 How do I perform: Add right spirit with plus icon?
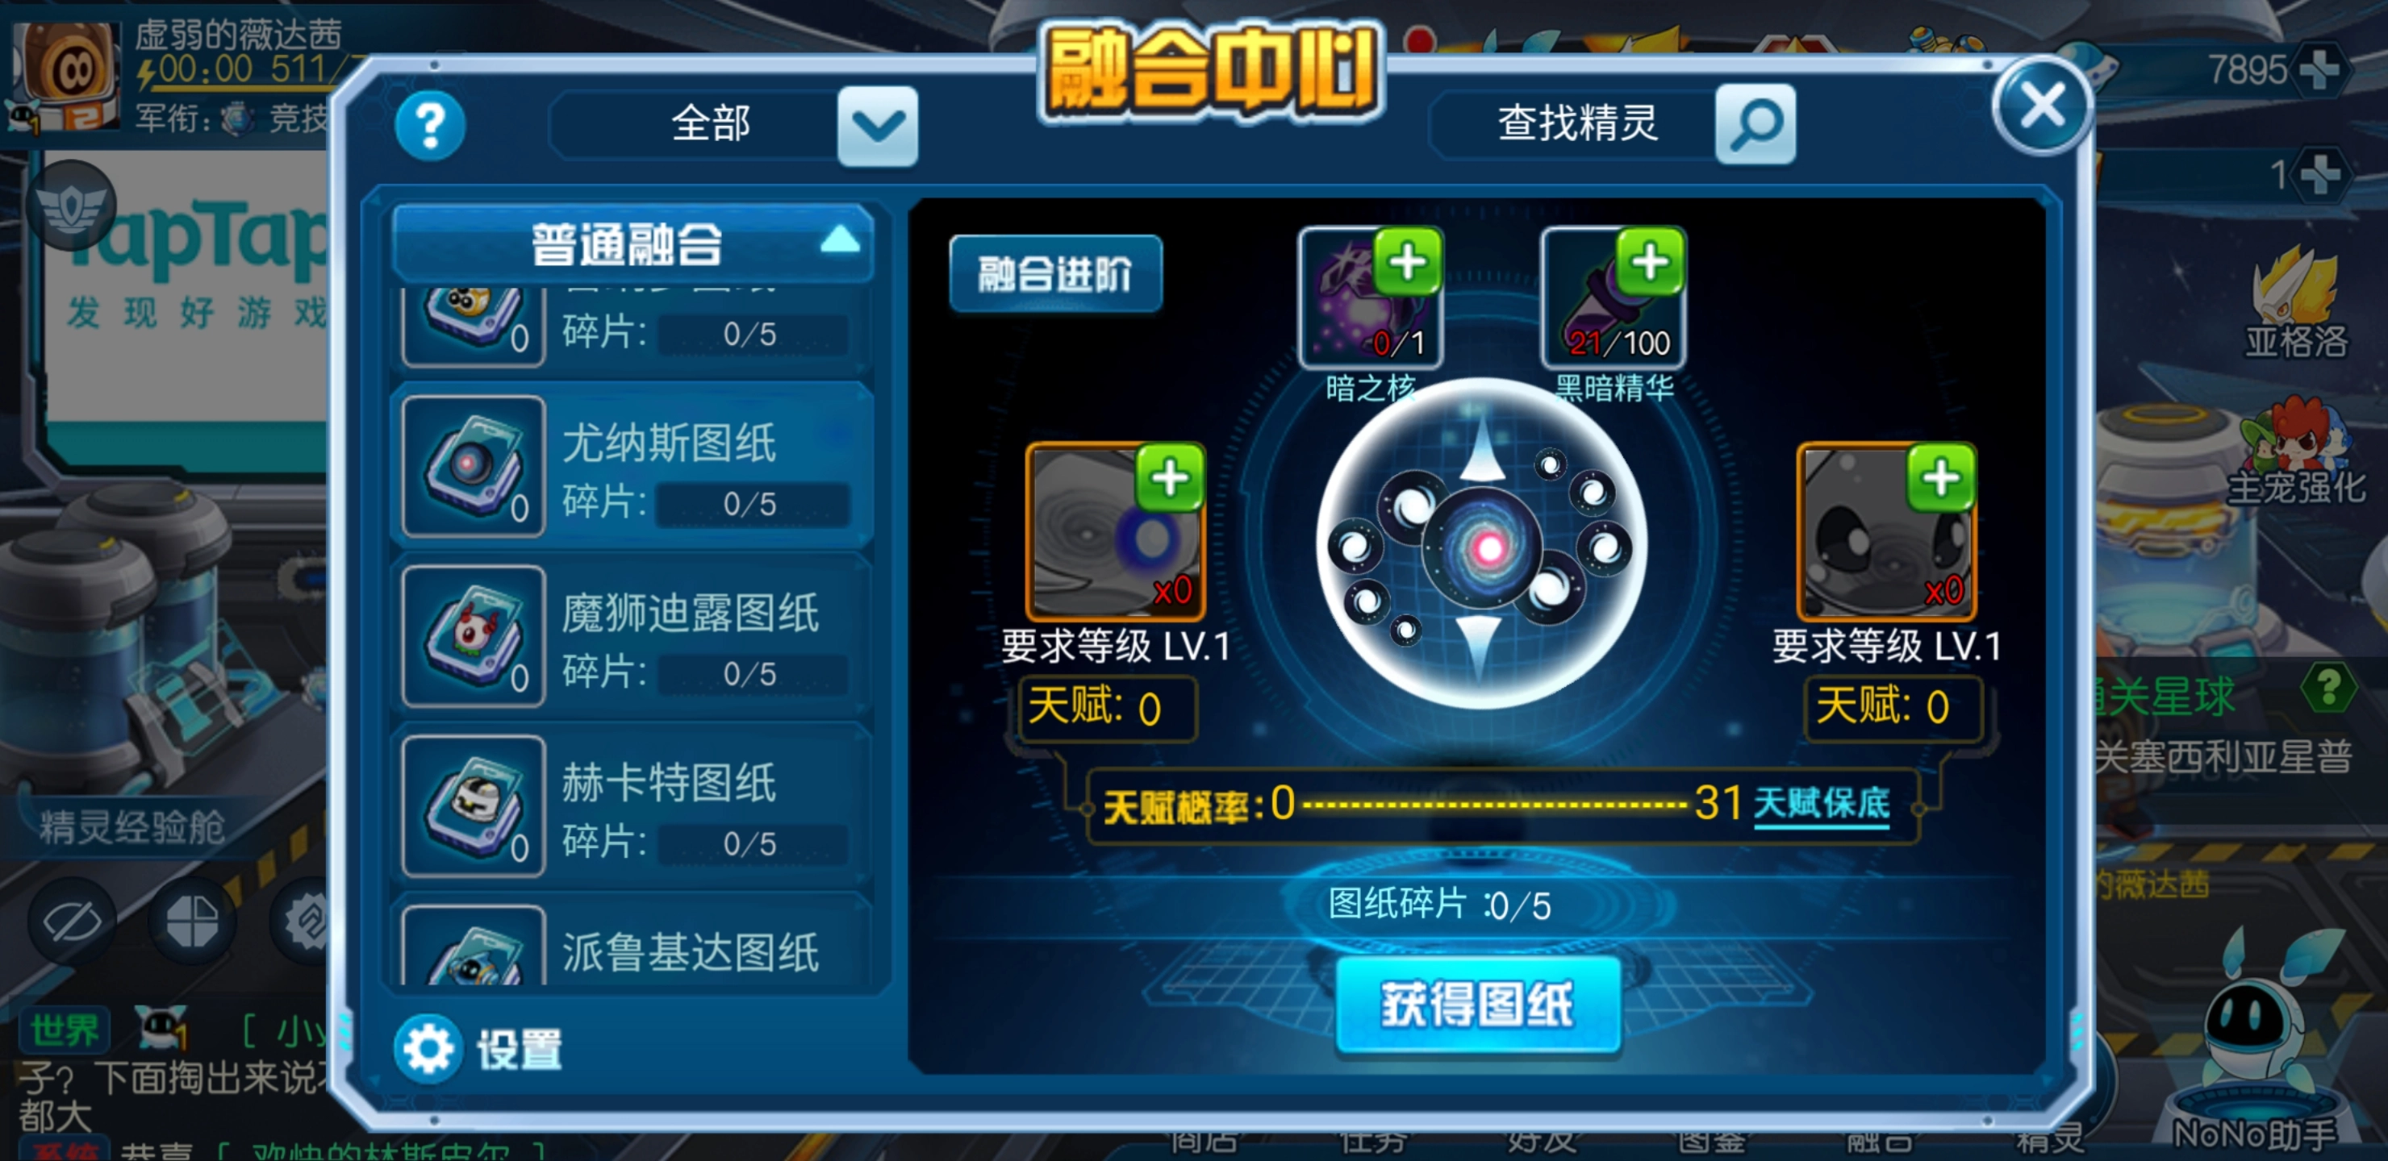click(x=1940, y=478)
